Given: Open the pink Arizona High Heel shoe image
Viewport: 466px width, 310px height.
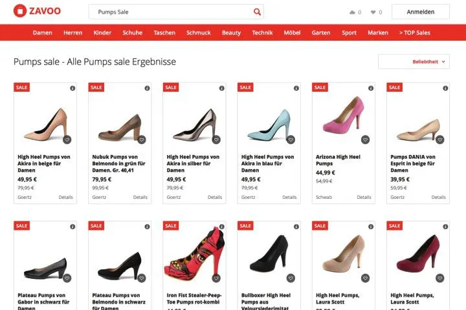Looking at the screenshot, I should coord(343,116).
